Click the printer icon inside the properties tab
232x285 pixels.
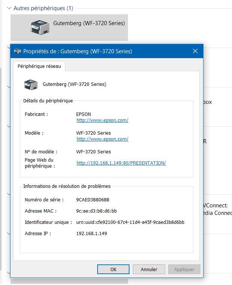tap(31, 84)
